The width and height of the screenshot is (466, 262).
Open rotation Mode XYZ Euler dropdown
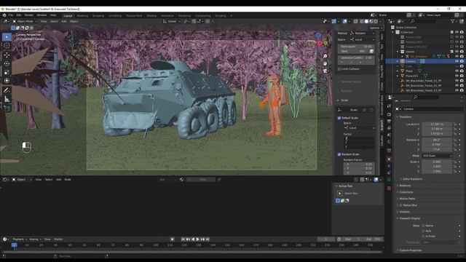(x=437, y=156)
